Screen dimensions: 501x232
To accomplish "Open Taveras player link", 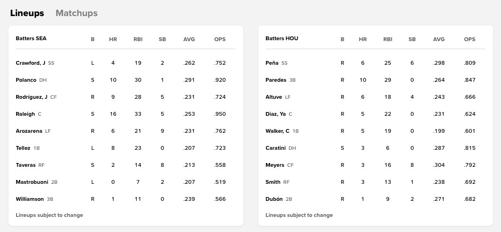I will tap(26, 165).
